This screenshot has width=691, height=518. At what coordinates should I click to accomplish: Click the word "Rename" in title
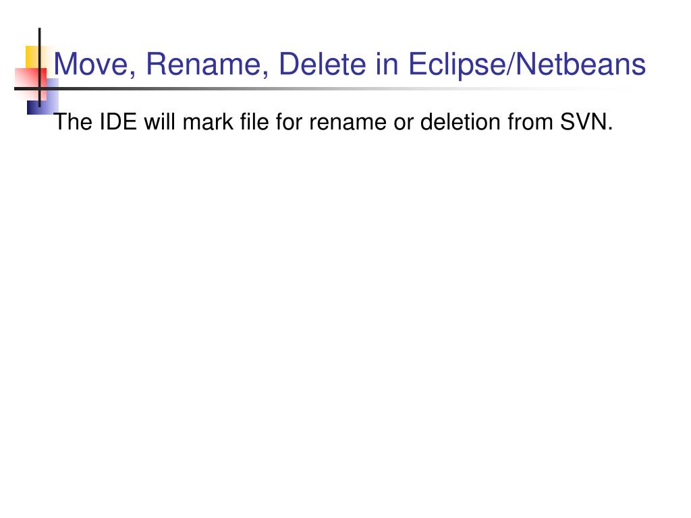pyautogui.click(x=204, y=64)
